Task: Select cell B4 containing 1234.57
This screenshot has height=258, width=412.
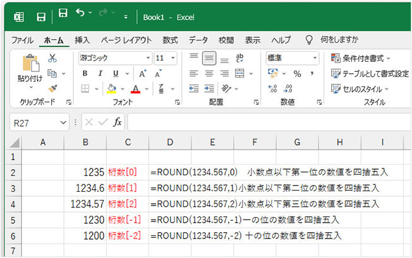Action: tap(85, 204)
